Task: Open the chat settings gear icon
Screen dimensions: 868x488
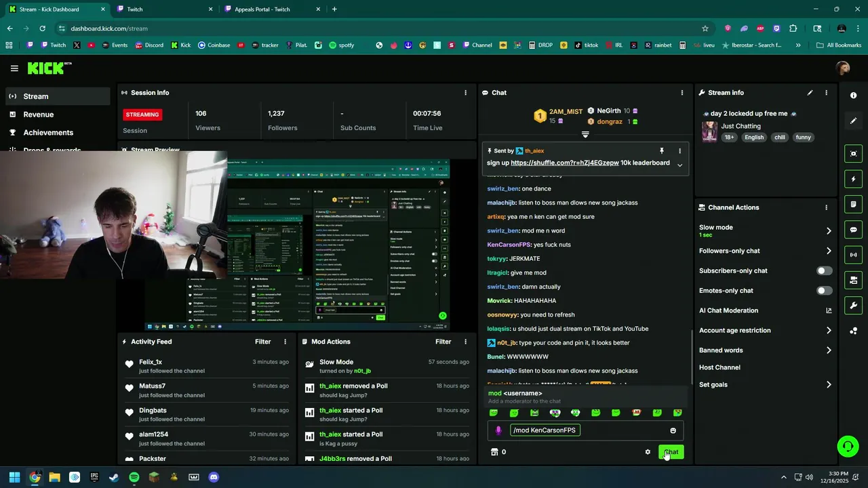Action: pos(648,452)
